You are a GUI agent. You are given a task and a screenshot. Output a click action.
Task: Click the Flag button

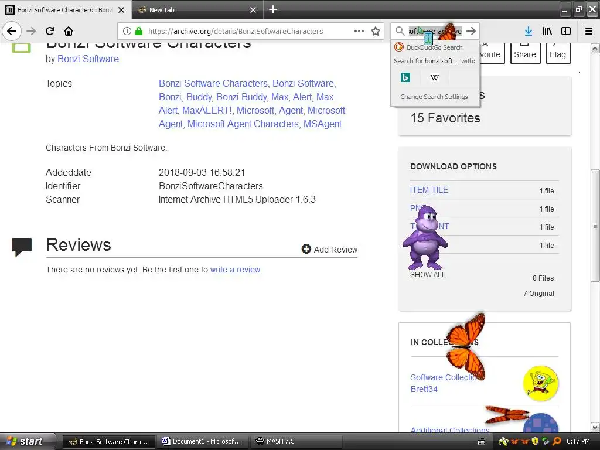pos(558,53)
